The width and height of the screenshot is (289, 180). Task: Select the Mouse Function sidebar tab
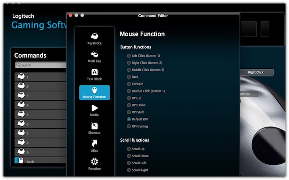[95, 92]
